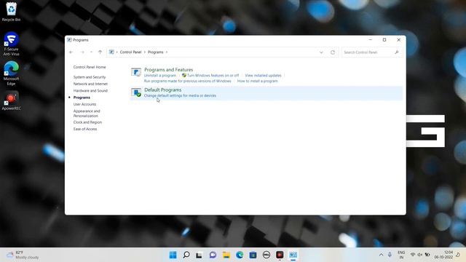Go back using the back arrow
The height and width of the screenshot is (262, 466).
71,52
